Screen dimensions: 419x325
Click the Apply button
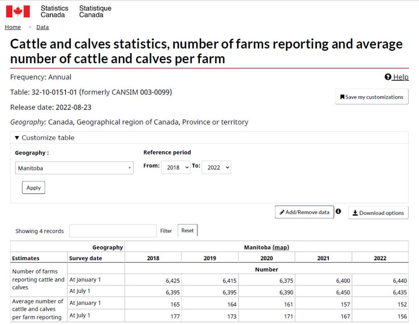33,188
